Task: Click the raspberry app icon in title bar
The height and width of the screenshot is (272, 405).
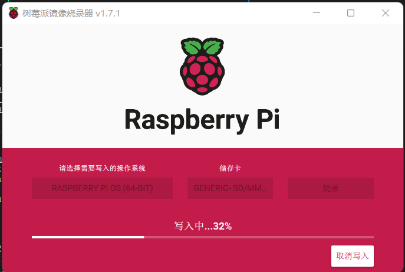Action: (x=14, y=13)
